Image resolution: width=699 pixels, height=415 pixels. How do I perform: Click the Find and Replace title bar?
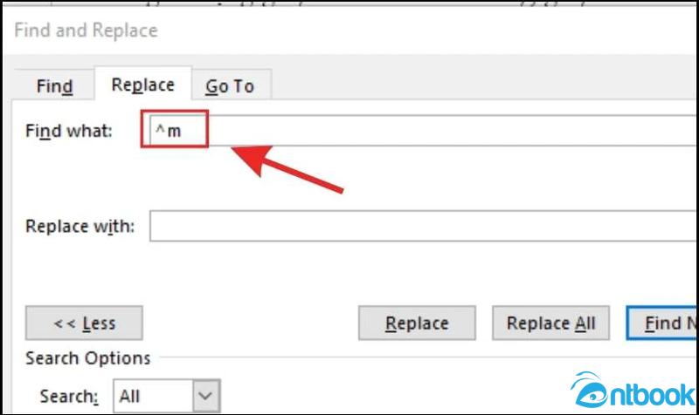coord(349,31)
